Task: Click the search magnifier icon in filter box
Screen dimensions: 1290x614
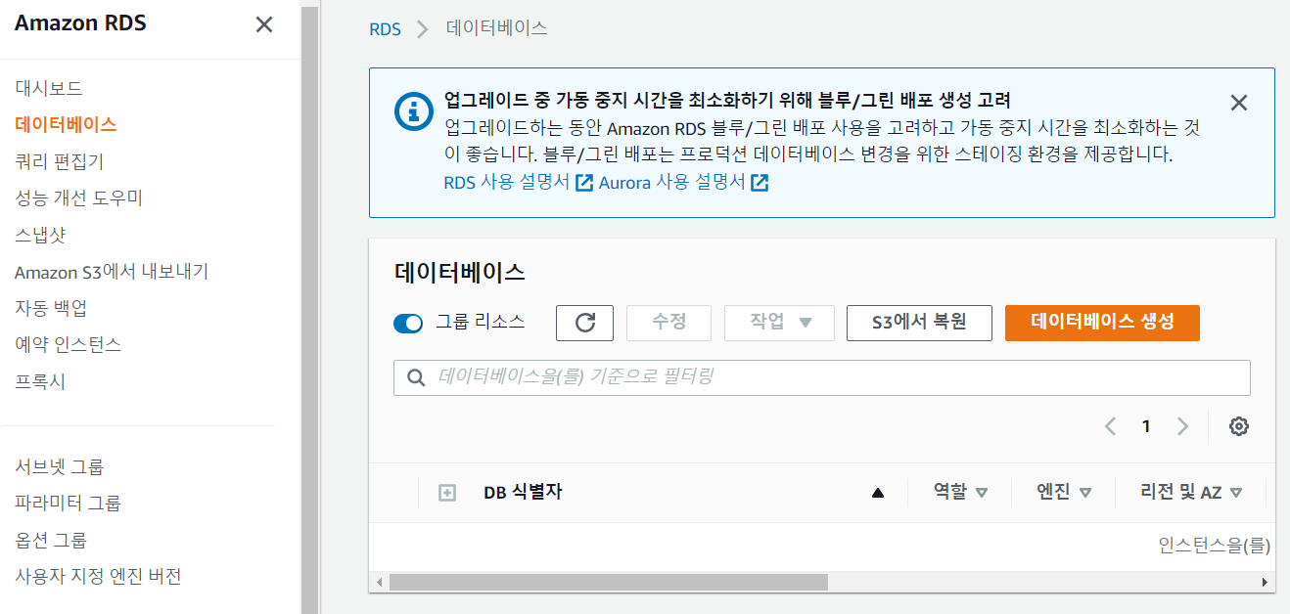Action: point(415,377)
